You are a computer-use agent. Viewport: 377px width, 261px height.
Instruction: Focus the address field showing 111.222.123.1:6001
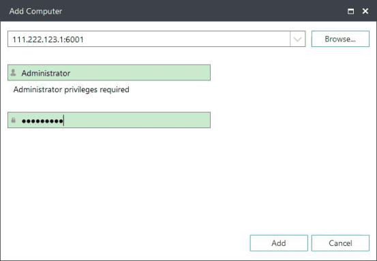(x=149, y=39)
